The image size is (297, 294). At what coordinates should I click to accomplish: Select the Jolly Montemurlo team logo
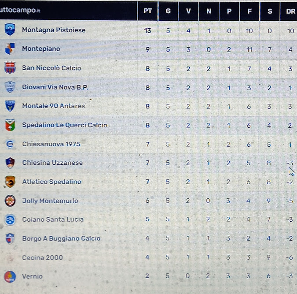[10, 201]
